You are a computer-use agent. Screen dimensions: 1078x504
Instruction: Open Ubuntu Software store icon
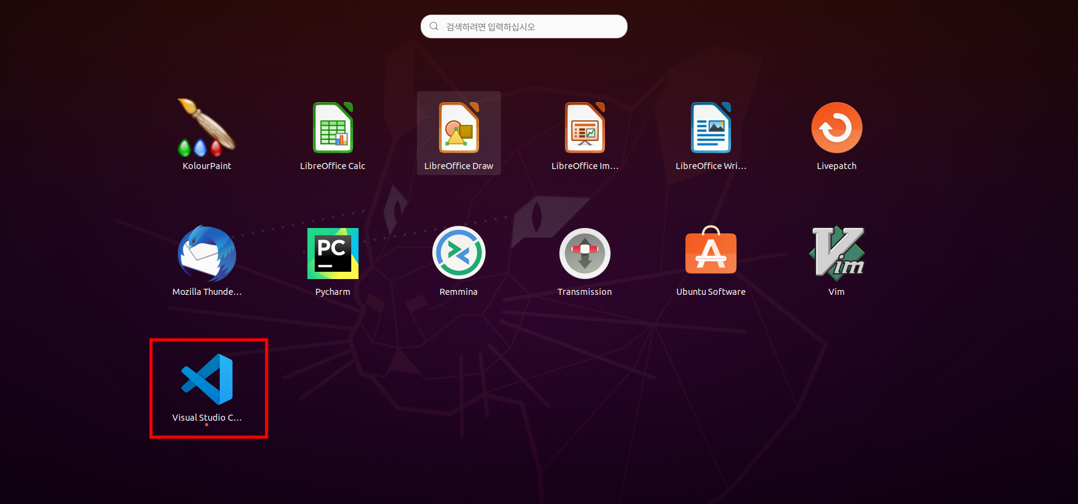coord(711,250)
